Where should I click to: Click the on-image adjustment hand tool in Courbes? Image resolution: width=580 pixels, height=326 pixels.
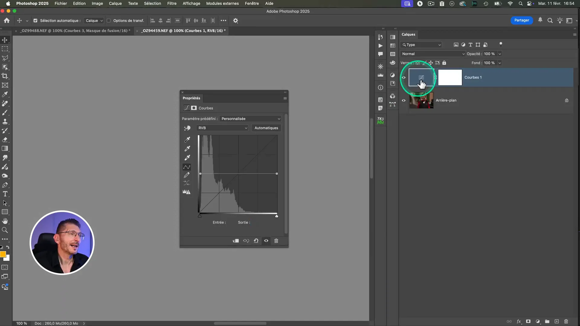[187, 128]
